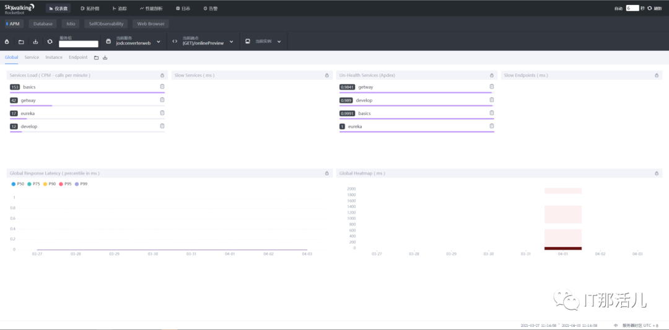The height and width of the screenshot is (330, 669).
Task: Click the folder import icon in the dark toolbar
Action: tap(21, 41)
